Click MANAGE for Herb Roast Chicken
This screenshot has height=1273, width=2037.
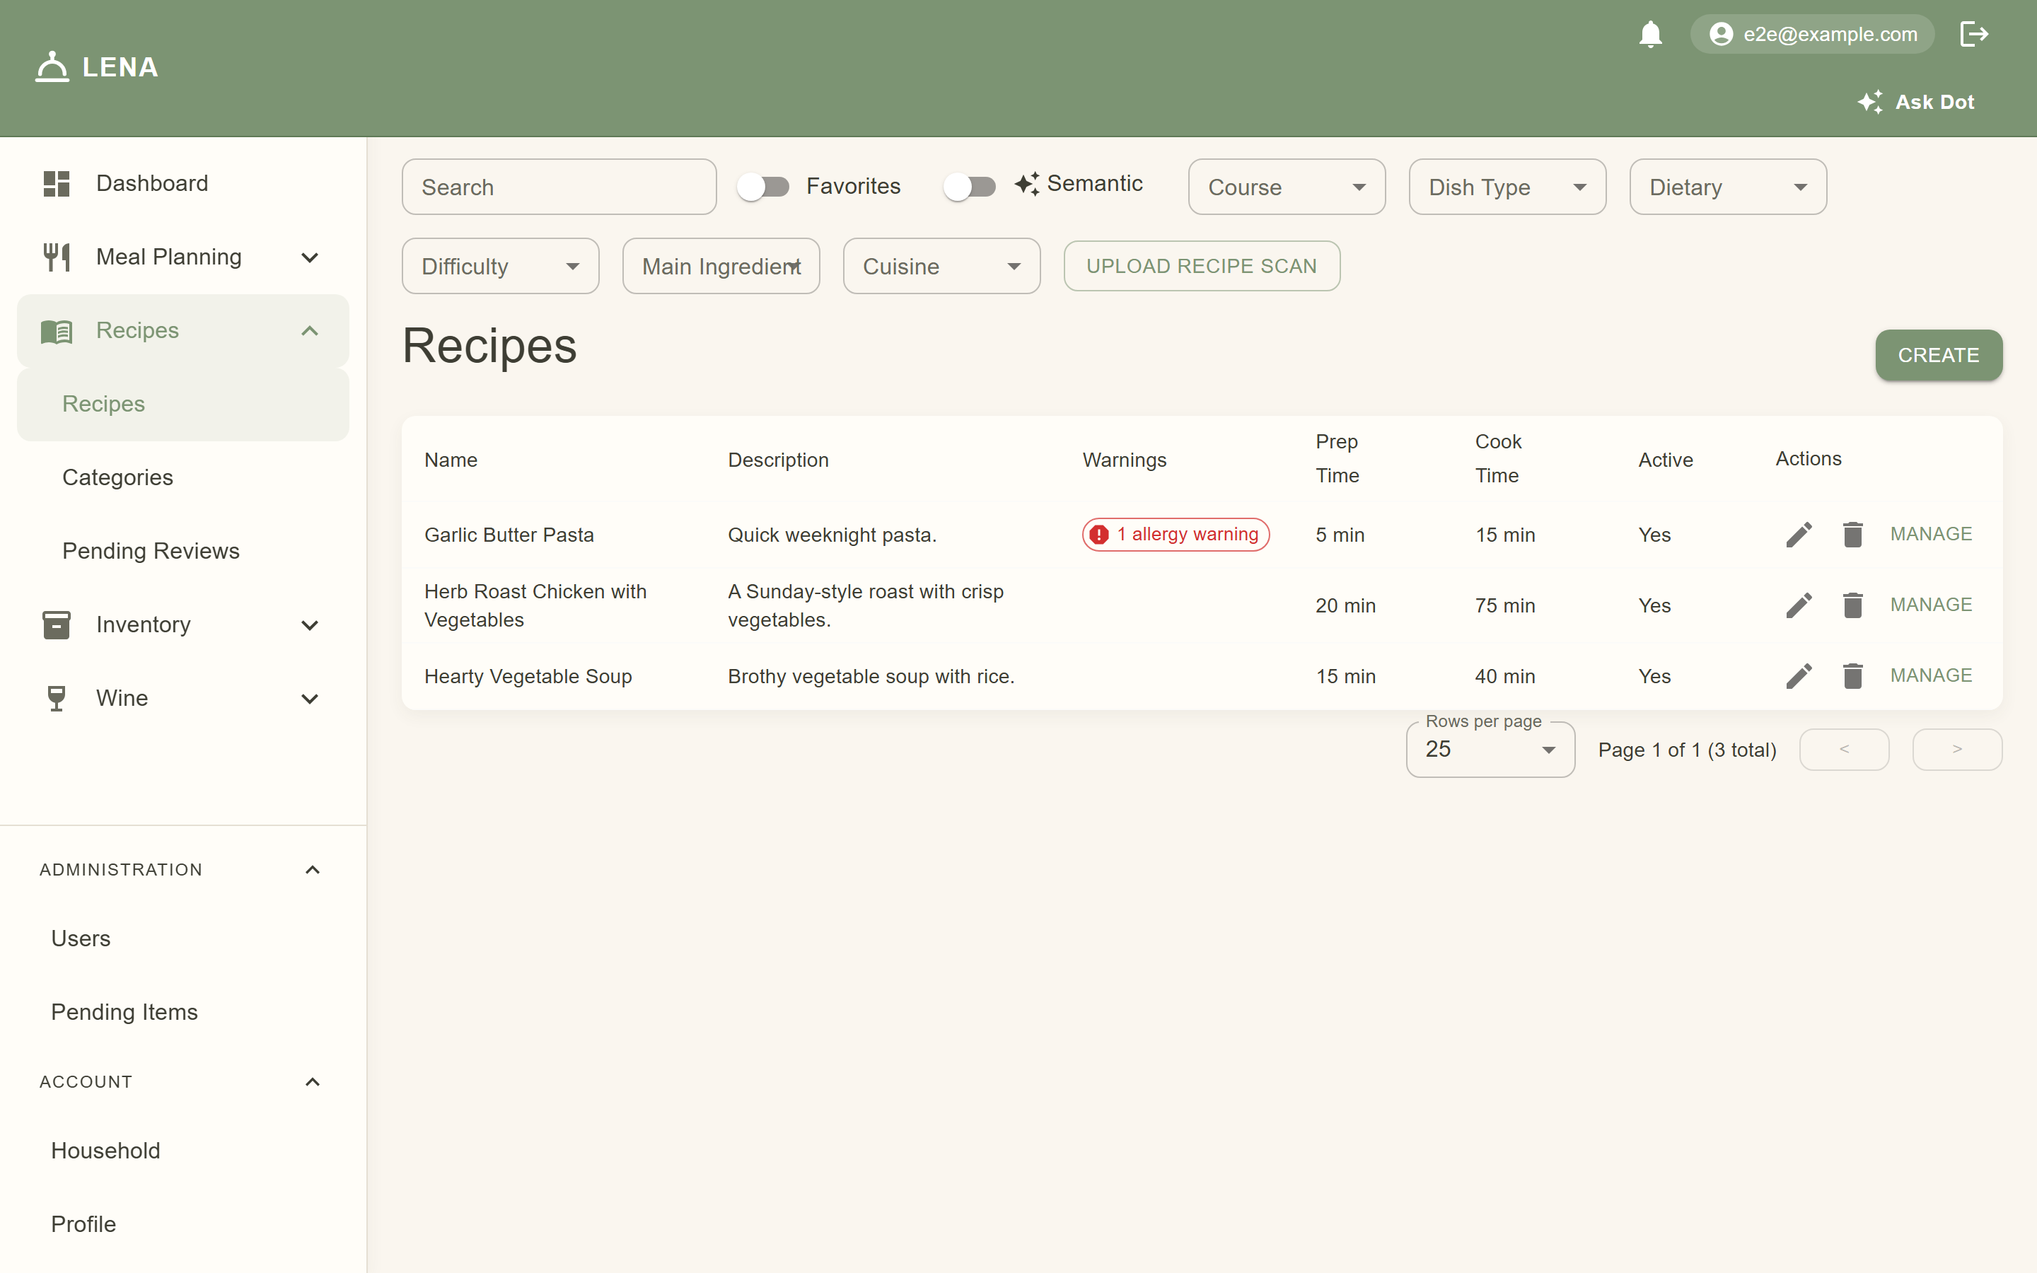pyautogui.click(x=1931, y=605)
